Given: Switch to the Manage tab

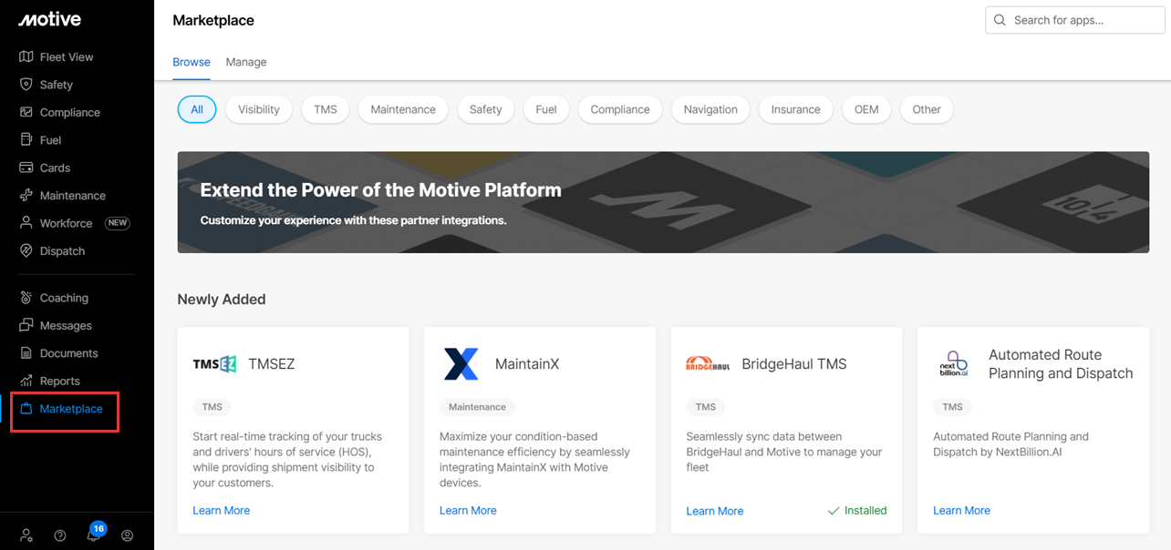Looking at the screenshot, I should point(246,62).
